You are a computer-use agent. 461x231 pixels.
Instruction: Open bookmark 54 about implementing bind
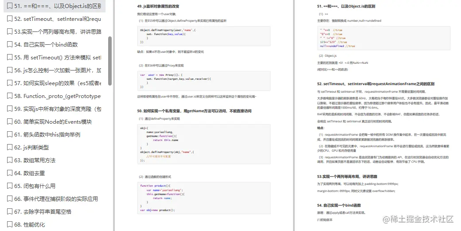tap(46, 45)
